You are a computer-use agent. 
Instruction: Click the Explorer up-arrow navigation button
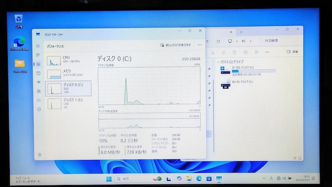coord(208,41)
